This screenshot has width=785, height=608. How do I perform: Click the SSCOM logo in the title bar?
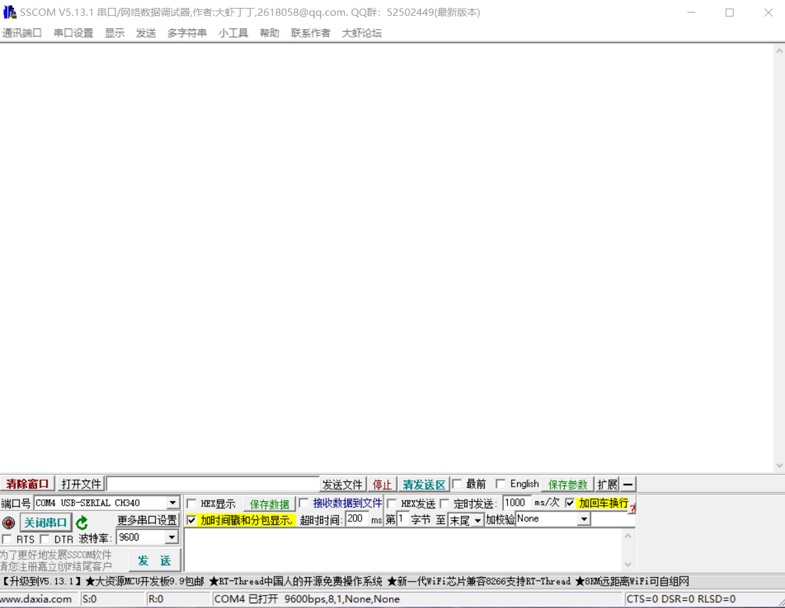(x=9, y=12)
